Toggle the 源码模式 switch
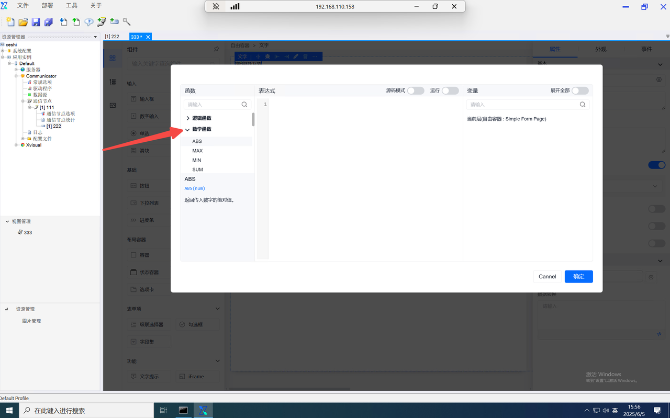 [x=416, y=91]
